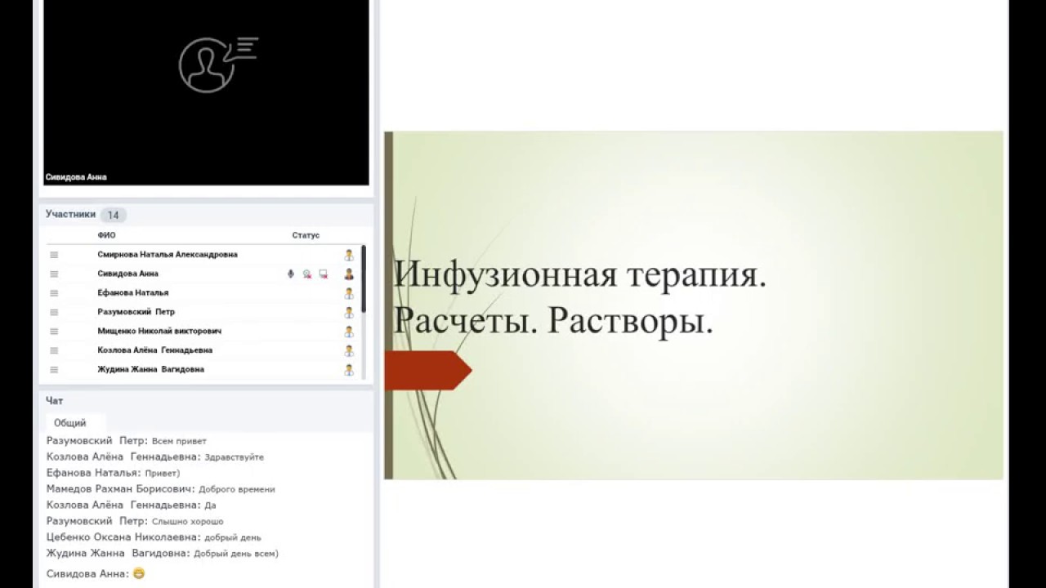The width and height of the screenshot is (1046, 588).
Task: Click the presenter avatar icon of Сивидова Анна
Action: click(349, 274)
